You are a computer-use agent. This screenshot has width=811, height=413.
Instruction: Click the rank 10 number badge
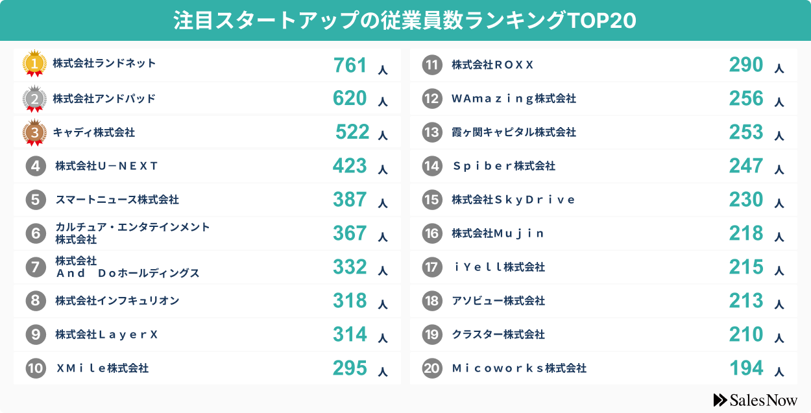pyautogui.click(x=36, y=368)
